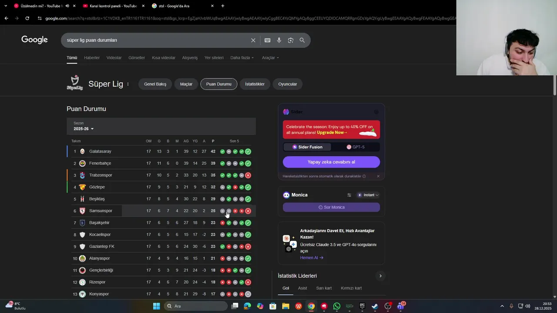Open Monica Instant mode dropdown
The width and height of the screenshot is (557, 313).
click(368, 195)
